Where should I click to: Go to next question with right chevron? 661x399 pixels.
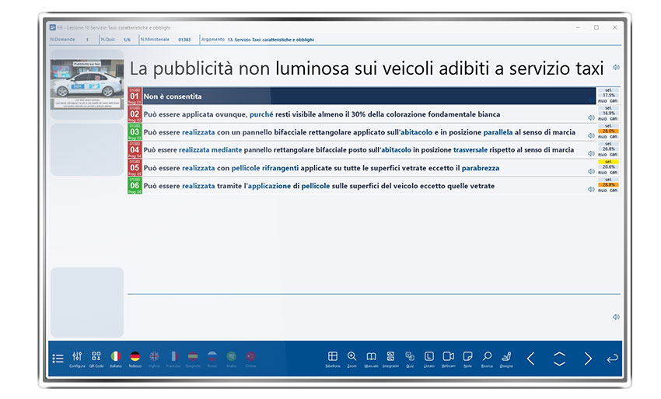coord(588,359)
